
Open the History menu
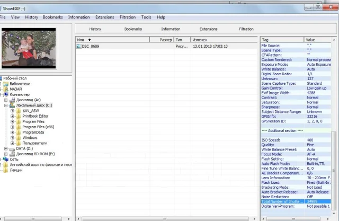click(x=31, y=17)
